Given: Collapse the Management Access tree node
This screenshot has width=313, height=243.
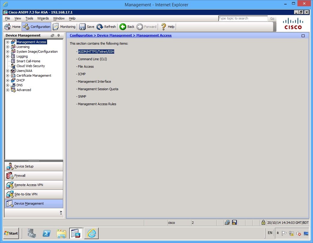Looking at the screenshot, I should click(x=7, y=42).
